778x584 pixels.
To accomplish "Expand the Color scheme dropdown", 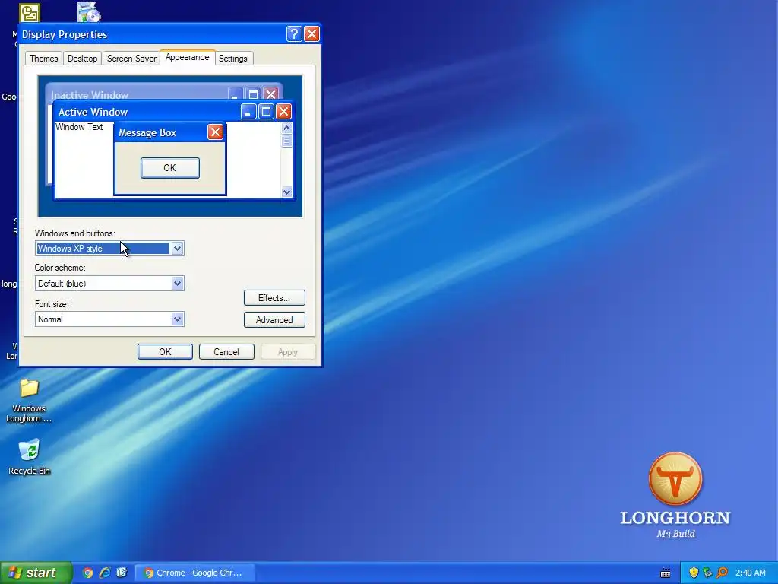I will point(177,284).
